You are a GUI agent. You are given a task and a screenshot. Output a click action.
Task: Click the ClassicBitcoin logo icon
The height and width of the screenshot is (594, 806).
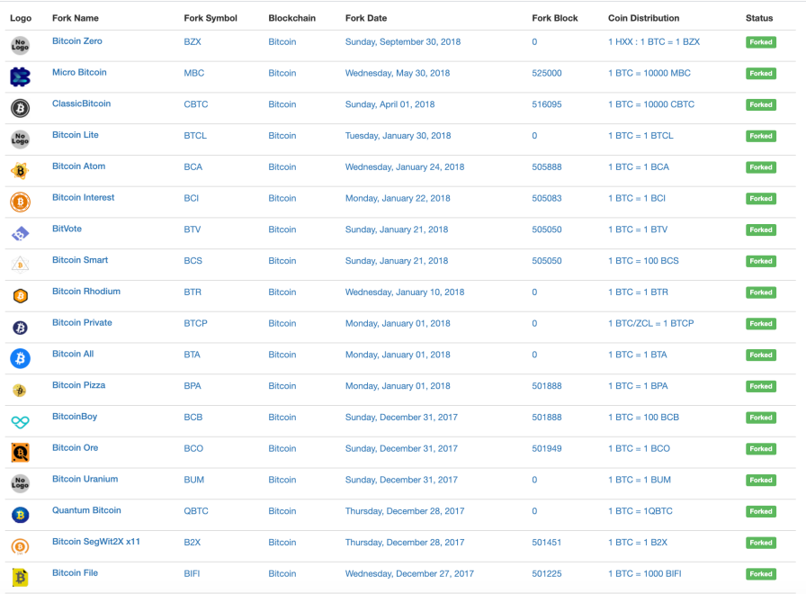click(20, 108)
